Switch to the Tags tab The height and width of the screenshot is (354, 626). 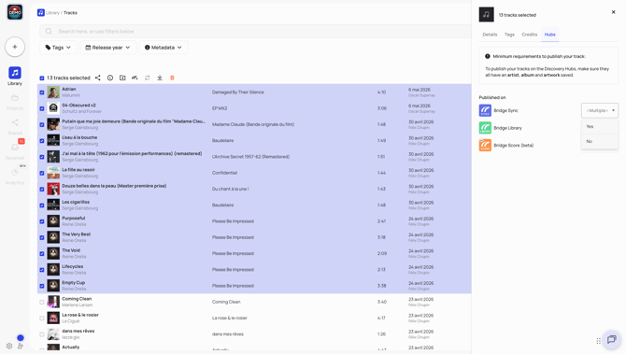509,35
